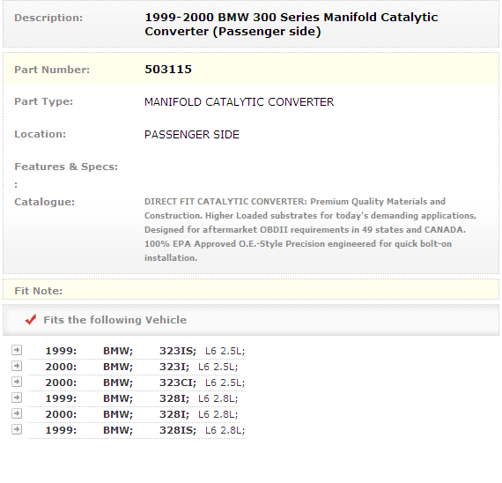The image size is (502, 483).
Task: Click the Catalogue label
Action: coord(45,202)
